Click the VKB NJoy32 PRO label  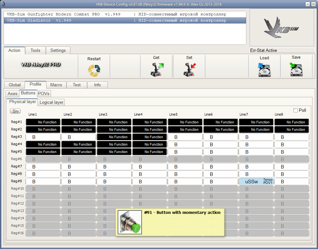coord(41,64)
